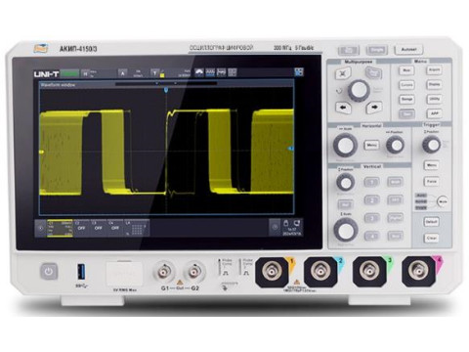The image size is (469, 352).
Task: Tap the on-screen cursor measurement icon
Action: coord(221,72)
